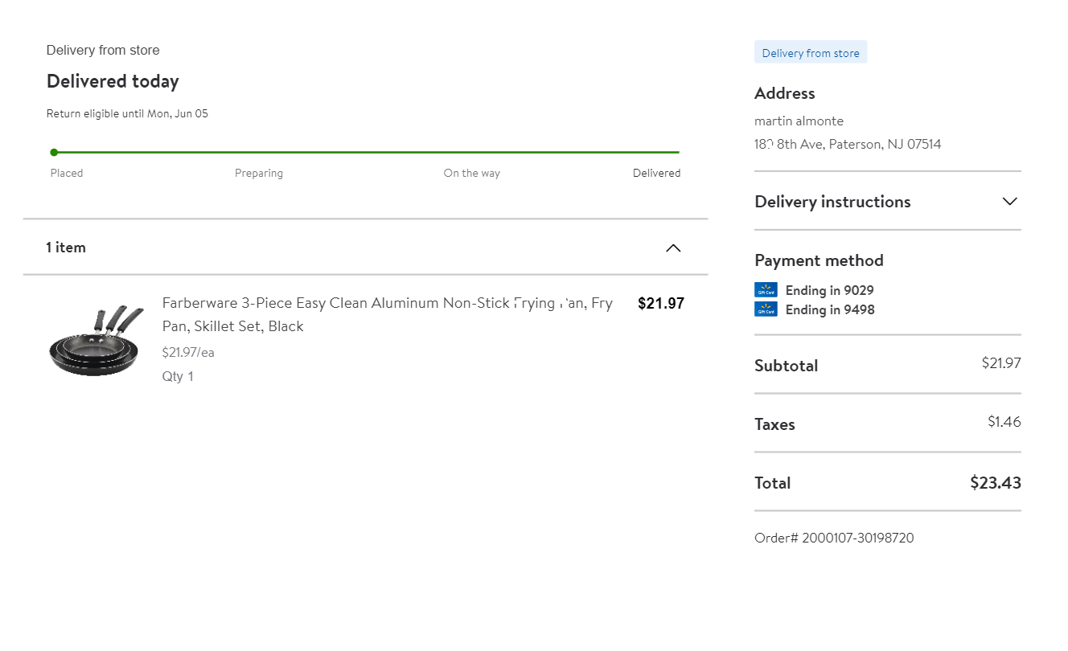This screenshot has height=651, width=1068.
Task: Select the "Preparing" progress step label
Action: pos(259,173)
